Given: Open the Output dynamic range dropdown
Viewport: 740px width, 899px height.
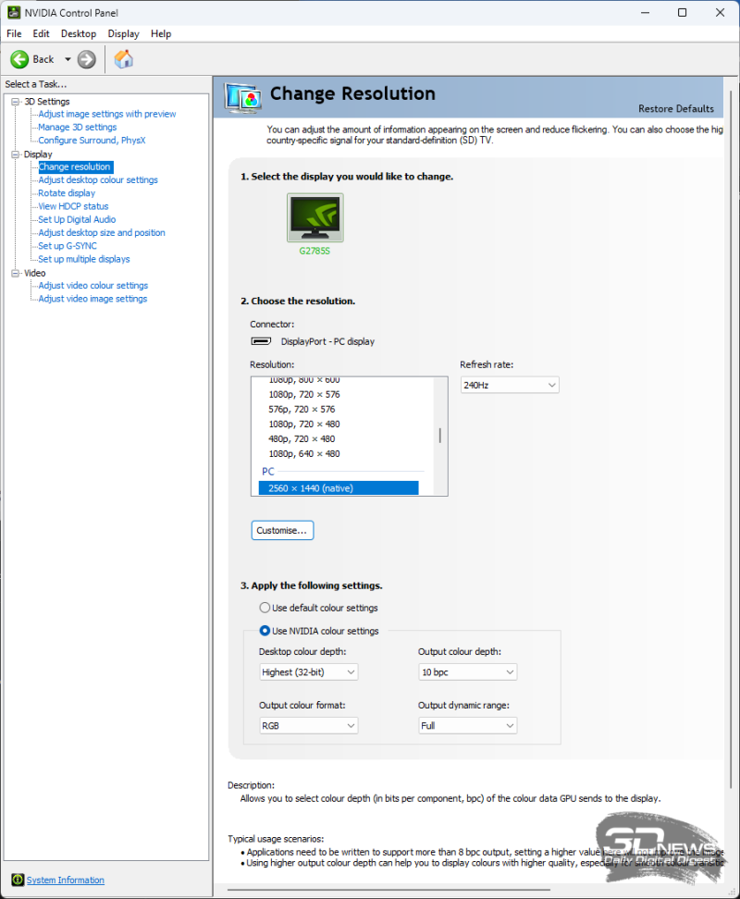Looking at the screenshot, I should click(x=467, y=726).
